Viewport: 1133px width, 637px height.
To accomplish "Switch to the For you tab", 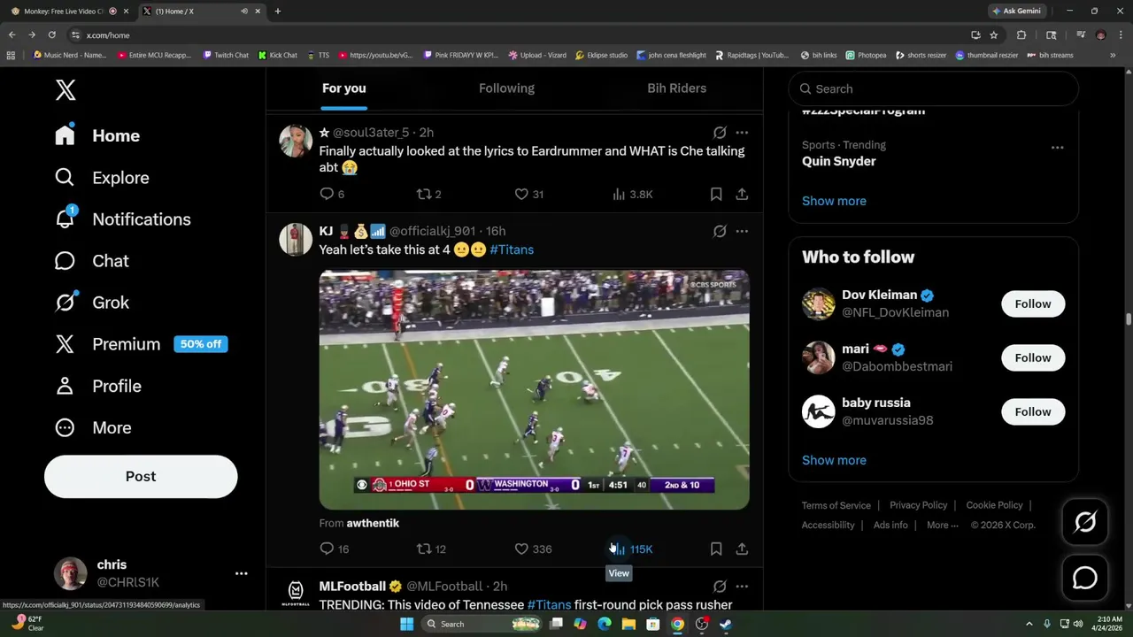I will pos(343,88).
